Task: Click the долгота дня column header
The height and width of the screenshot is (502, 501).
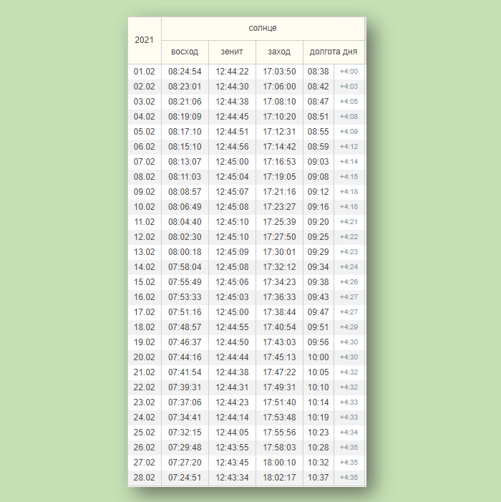Action: tap(334, 52)
